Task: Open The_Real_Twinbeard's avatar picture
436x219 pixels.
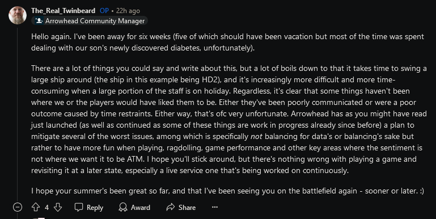Action: 18,15
